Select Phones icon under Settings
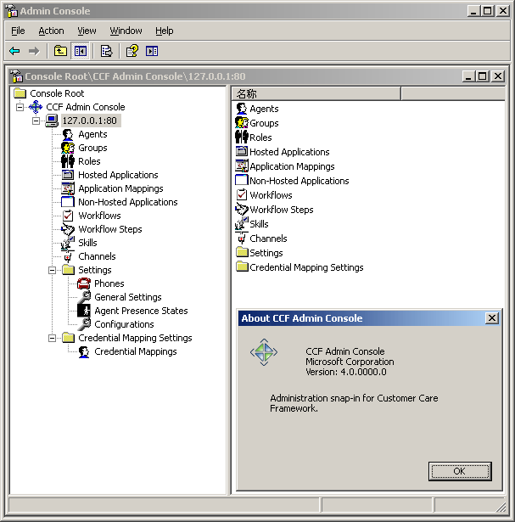The width and height of the screenshot is (515, 522). (84, 283)
